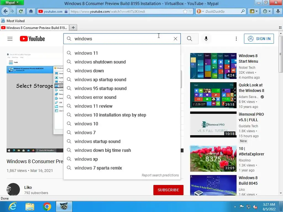Click the YouTube logo
This screenshot has height=212, width=283.
[x=32, y=39]
